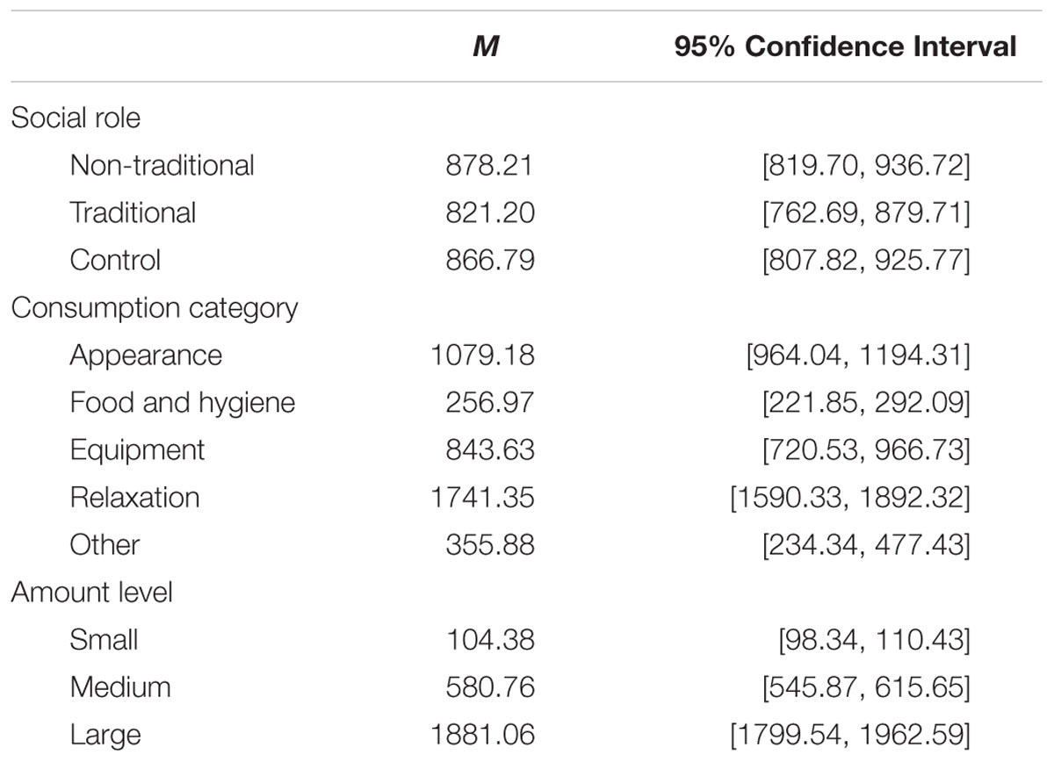The height and width of the screenshot is (762, 1054).
Task: Select the Relaxation mean value 1741.35
Action: click(x=483, y=497)
